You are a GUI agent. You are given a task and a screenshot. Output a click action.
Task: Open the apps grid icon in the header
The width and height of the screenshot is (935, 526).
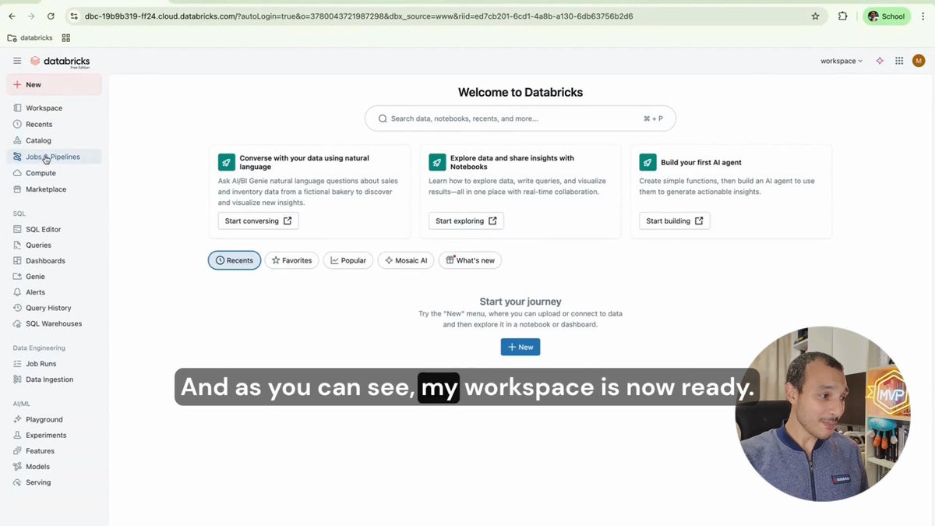point(899,61)
